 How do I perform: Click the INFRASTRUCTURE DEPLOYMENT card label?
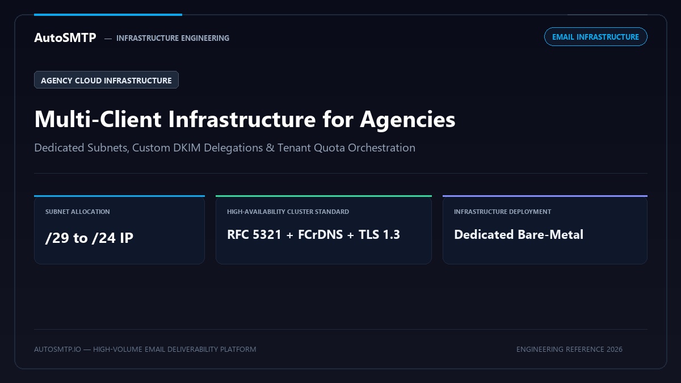pos(502,212)
